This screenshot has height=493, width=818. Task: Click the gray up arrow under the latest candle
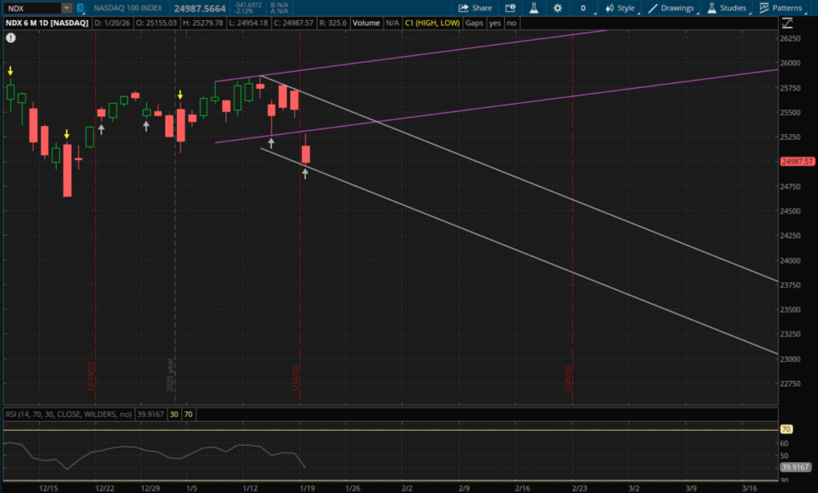pyautogui.click(x=305, y=173)
